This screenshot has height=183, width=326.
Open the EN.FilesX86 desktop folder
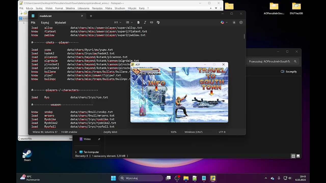tap(296, 9)
